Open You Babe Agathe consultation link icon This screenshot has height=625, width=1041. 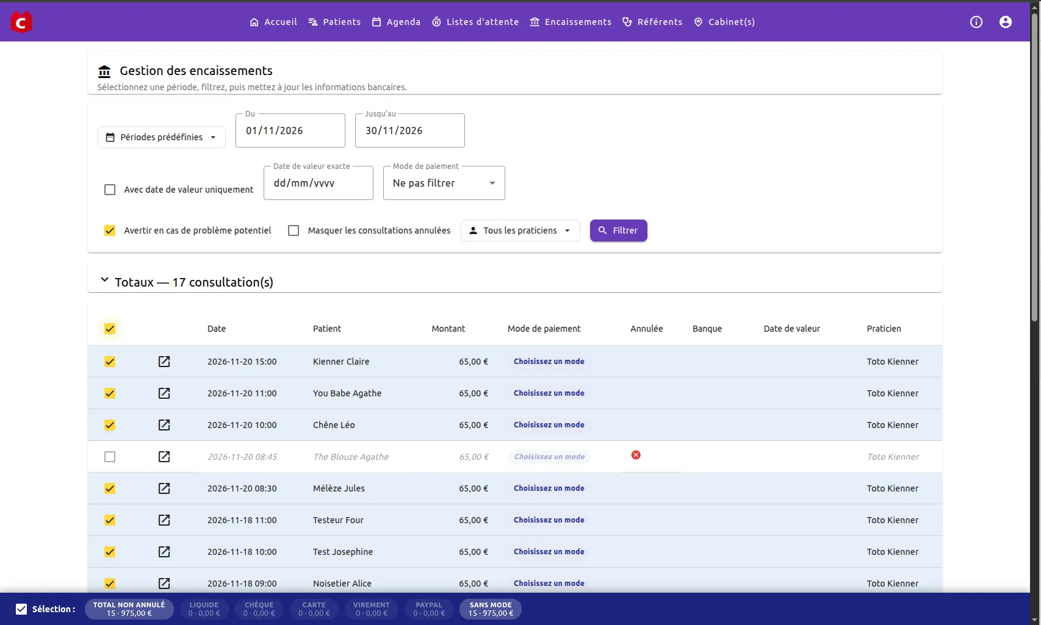(164, 393)
